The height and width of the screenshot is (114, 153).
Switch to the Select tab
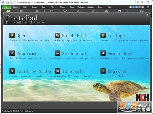[34, 7]
